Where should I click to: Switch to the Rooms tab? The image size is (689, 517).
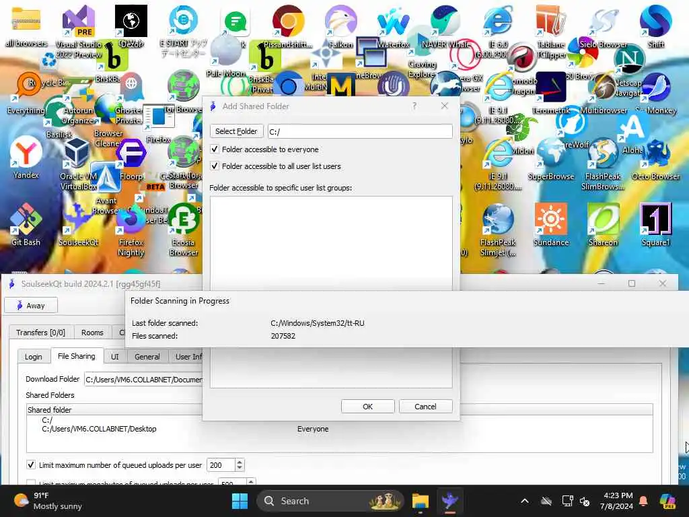click(x=92, y=333)
